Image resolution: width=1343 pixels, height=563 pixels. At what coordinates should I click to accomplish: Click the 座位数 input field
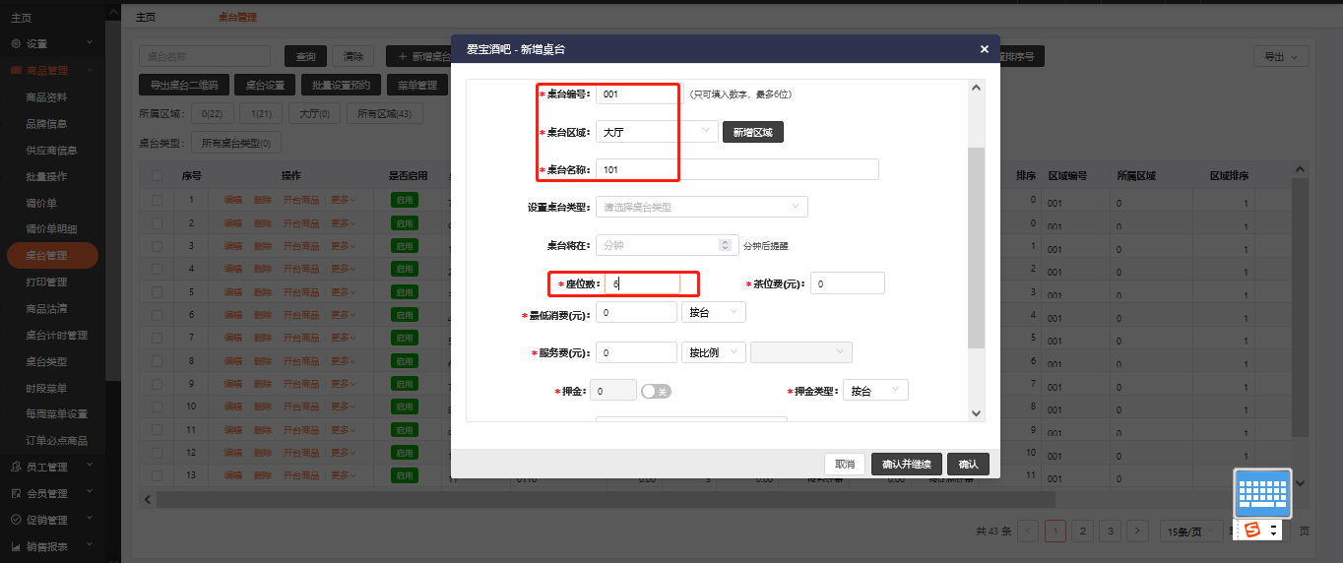pyautogui.click(x=642, y=283)
